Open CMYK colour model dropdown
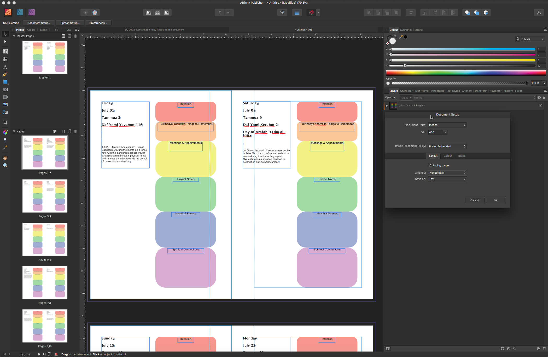This screenshot has width=548, height=357. point(533,39)
